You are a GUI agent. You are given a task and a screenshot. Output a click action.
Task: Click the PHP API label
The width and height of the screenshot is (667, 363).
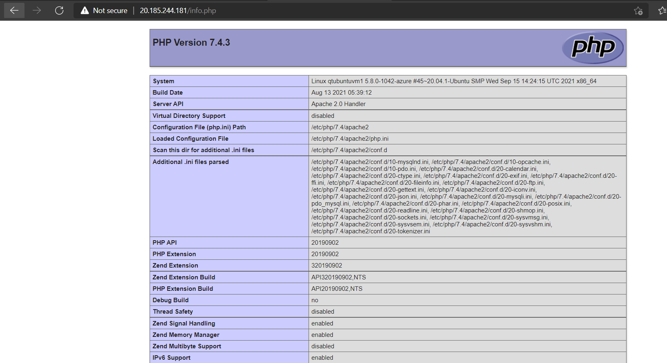pyautogui.click(x=165, y=243)
